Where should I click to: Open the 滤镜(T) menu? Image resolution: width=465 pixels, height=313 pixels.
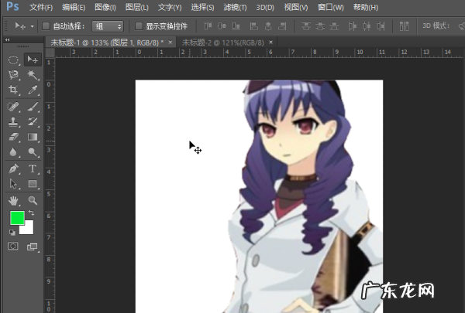(x=233, y=7)
